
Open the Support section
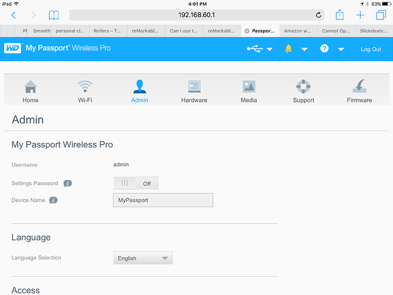pos(303,91)
